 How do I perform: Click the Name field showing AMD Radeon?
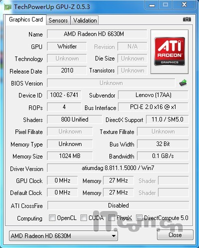[x=97, y=34]
